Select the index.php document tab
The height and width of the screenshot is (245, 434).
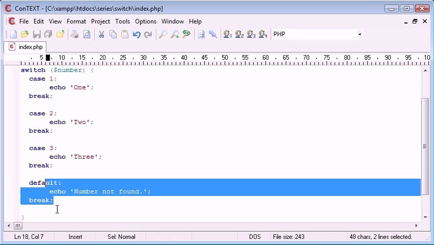point(25,47)
